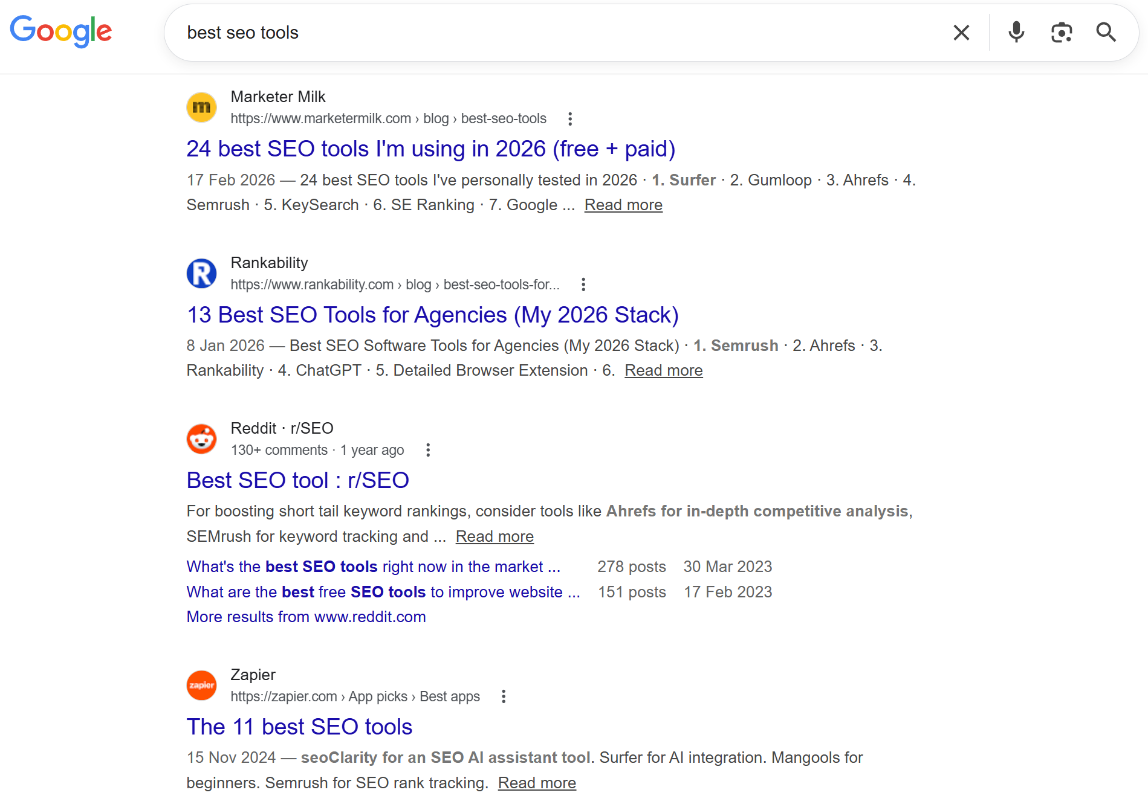Open the options menu next to the Zapier result
The width and height of the screenshot is (1148, 810).
(x=504, y=696)
